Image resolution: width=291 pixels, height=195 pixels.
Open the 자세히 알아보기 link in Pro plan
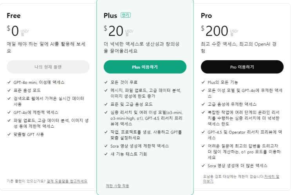241,179
